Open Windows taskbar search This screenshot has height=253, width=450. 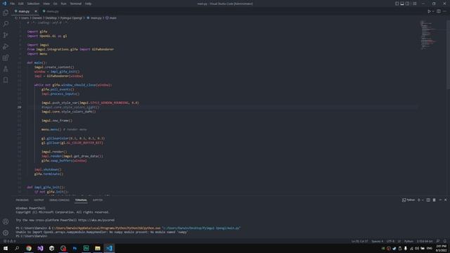tap(17, 248)
